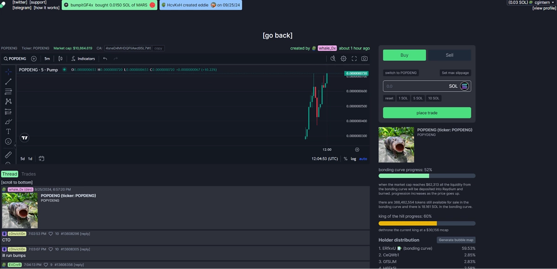The height and width of the screenshot is (269, 557).
Task: Toggle log scale on chart
Action: click(x=353, y=159)
